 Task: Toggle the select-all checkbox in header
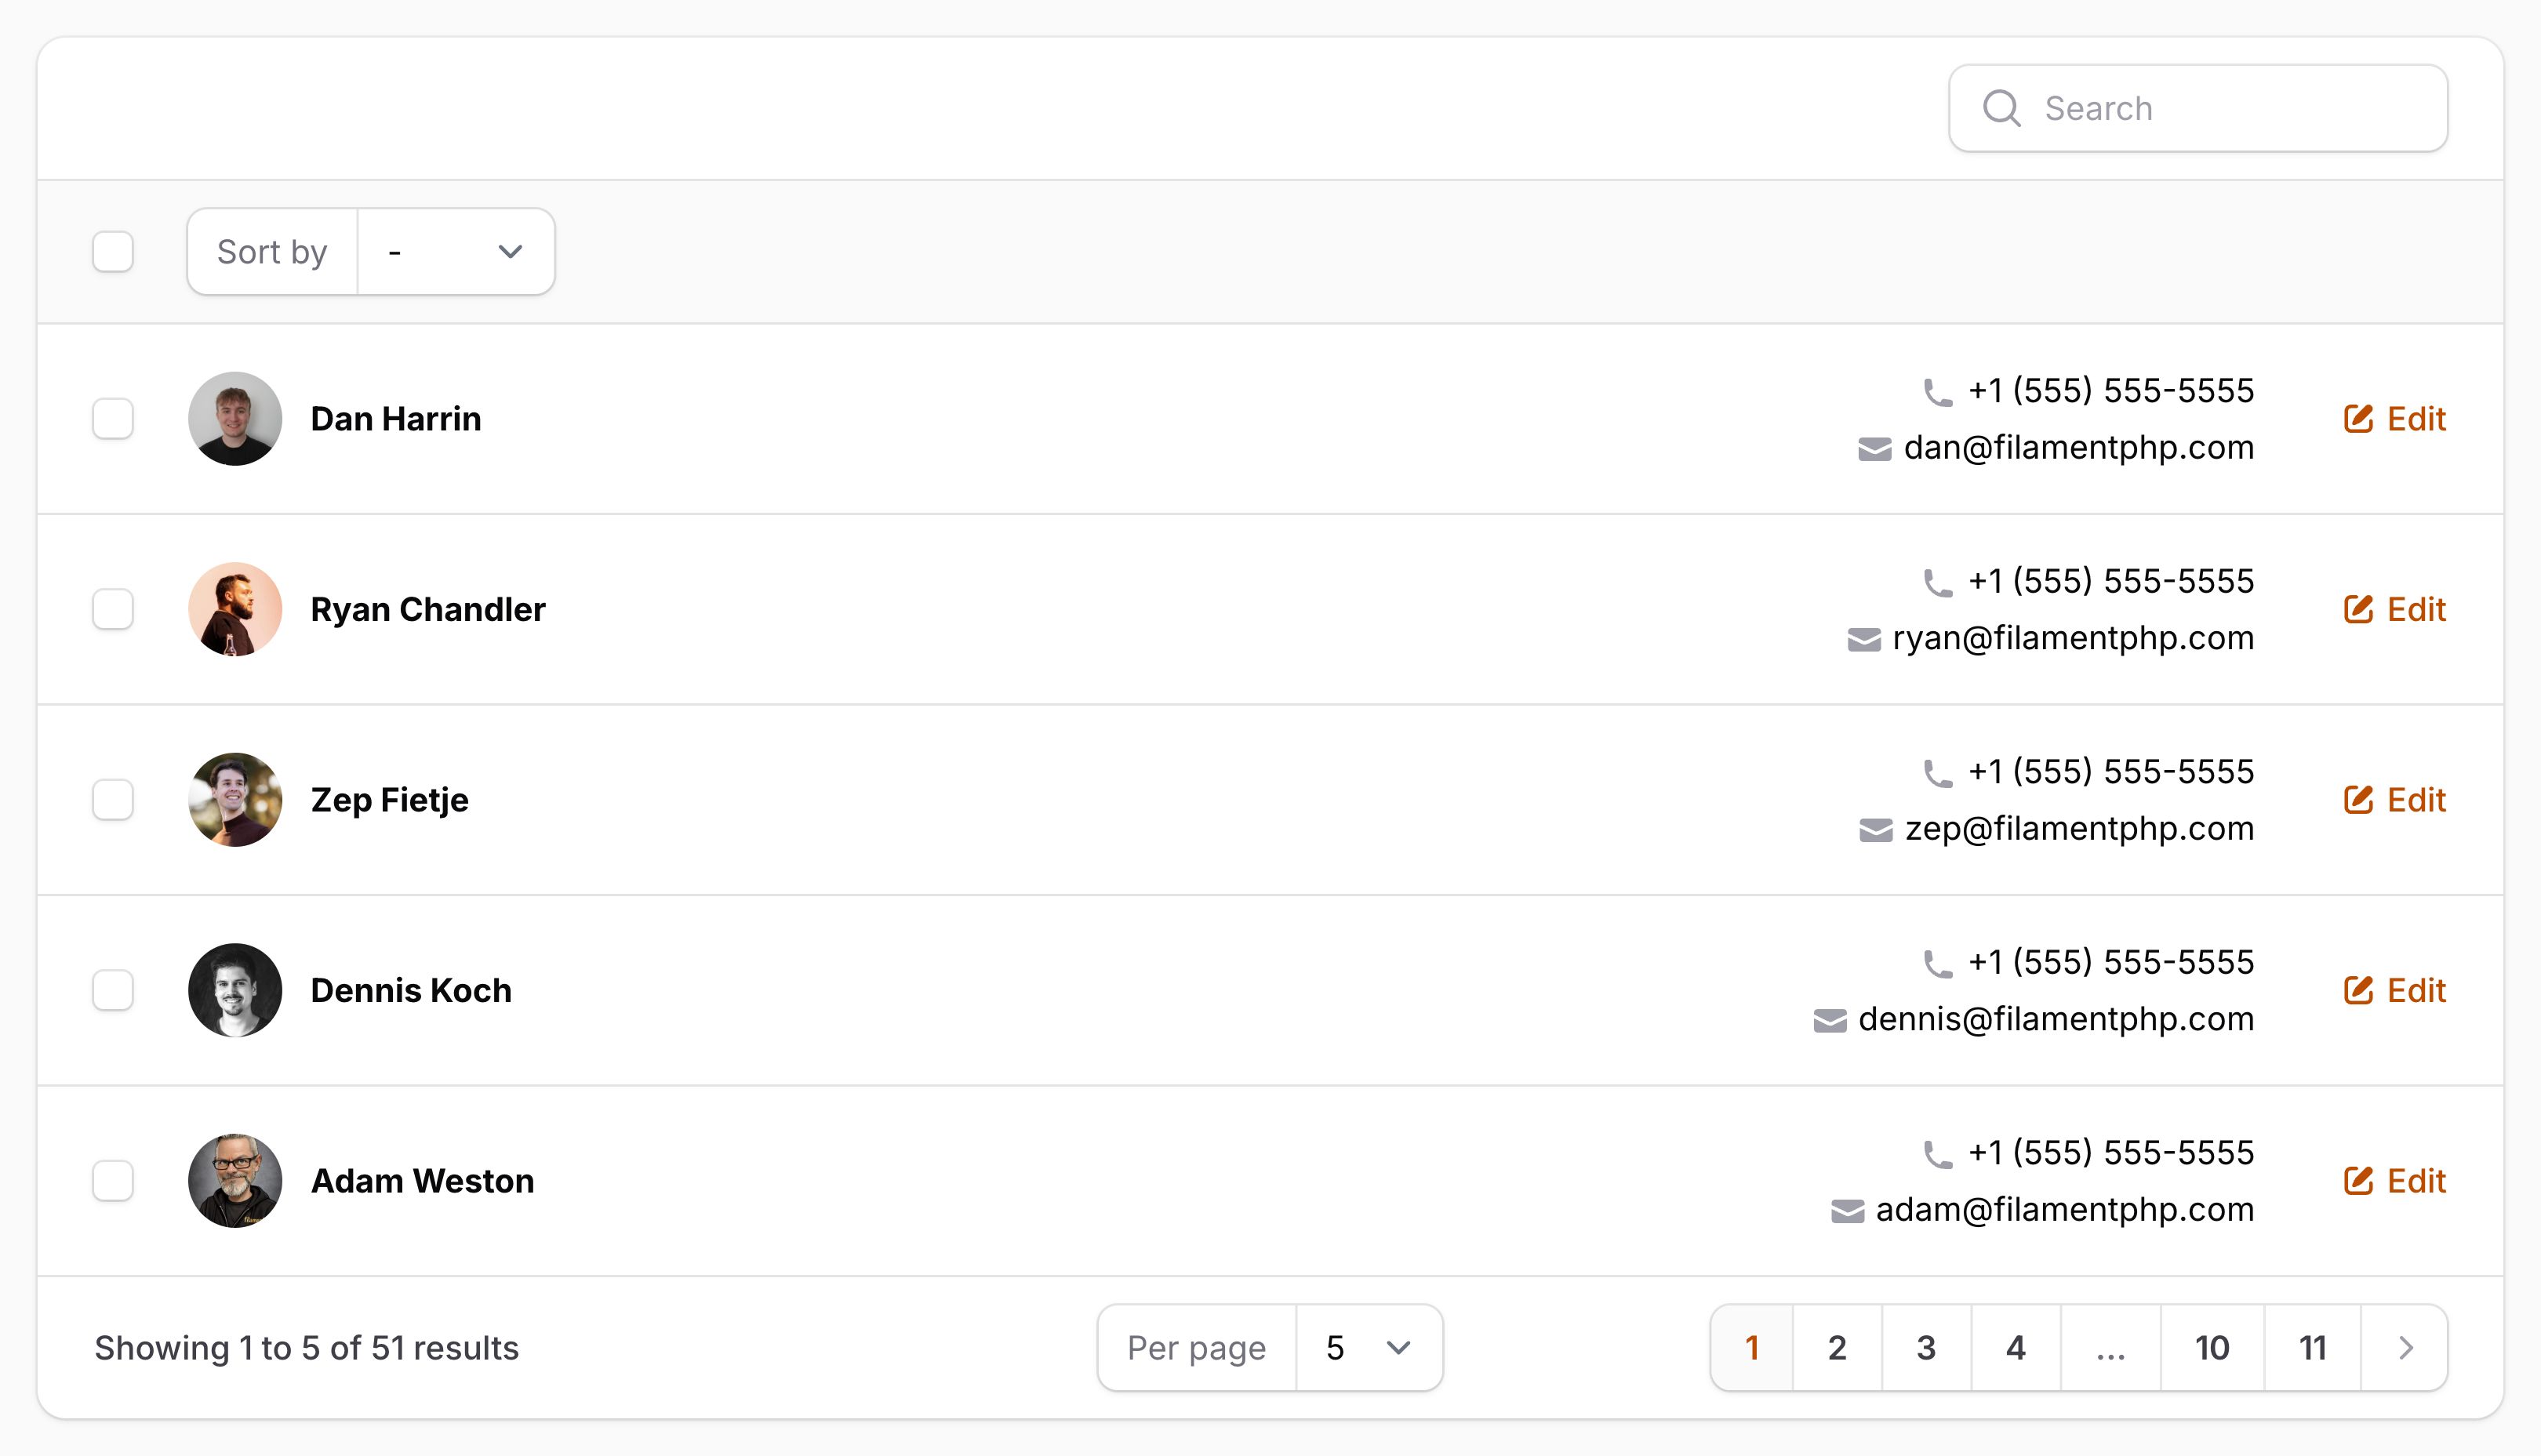(x=113, y=251)
